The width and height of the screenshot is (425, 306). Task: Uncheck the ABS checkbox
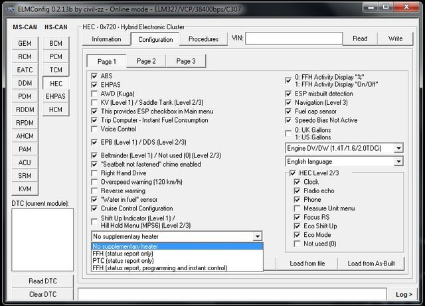click(94, 76)
